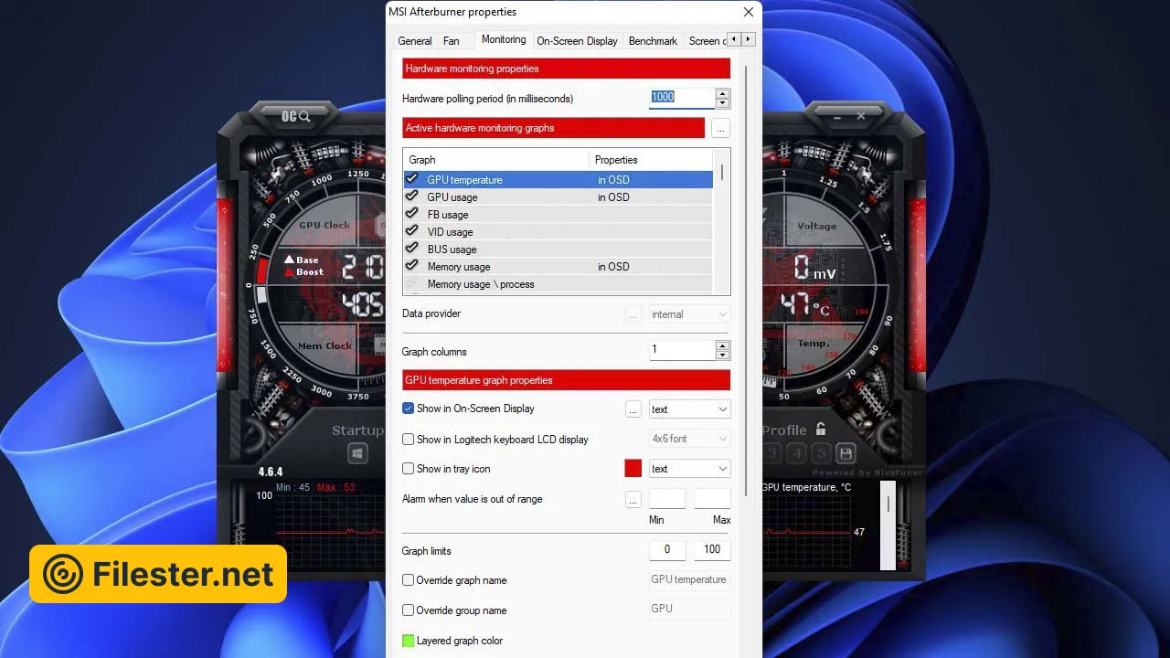
Task: Open the Benchmark tab
Action: pos(653,41)
